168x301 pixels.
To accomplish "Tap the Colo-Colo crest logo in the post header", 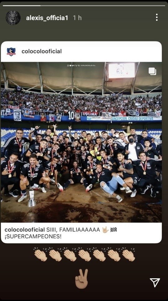I will (x=11, y=52).
